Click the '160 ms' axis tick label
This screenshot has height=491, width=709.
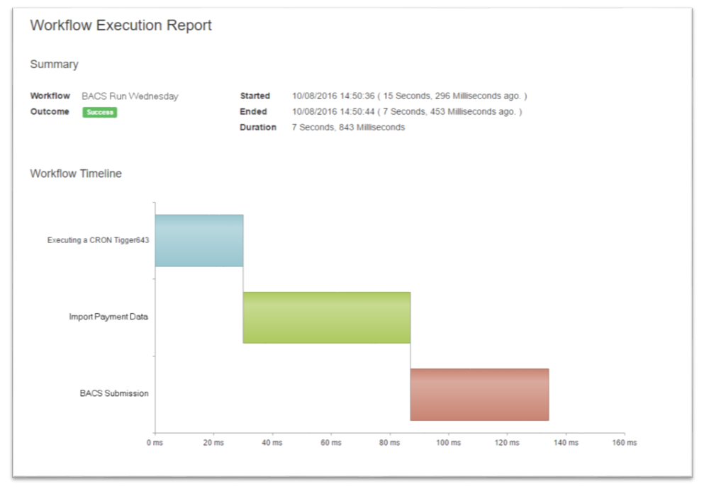click(x=625, y=443)
